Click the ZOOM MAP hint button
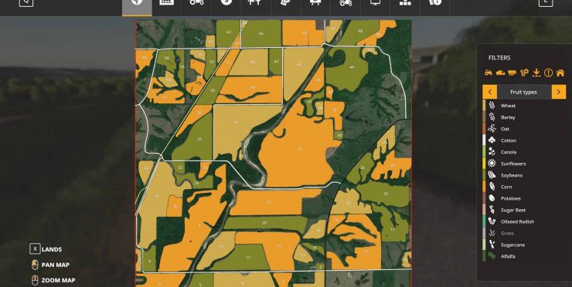Screen dimensions: 572x287 (53, 281)
